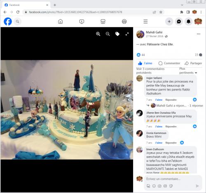
Task: Open the Facebook logo home link
Action: [x=8, y=21]
